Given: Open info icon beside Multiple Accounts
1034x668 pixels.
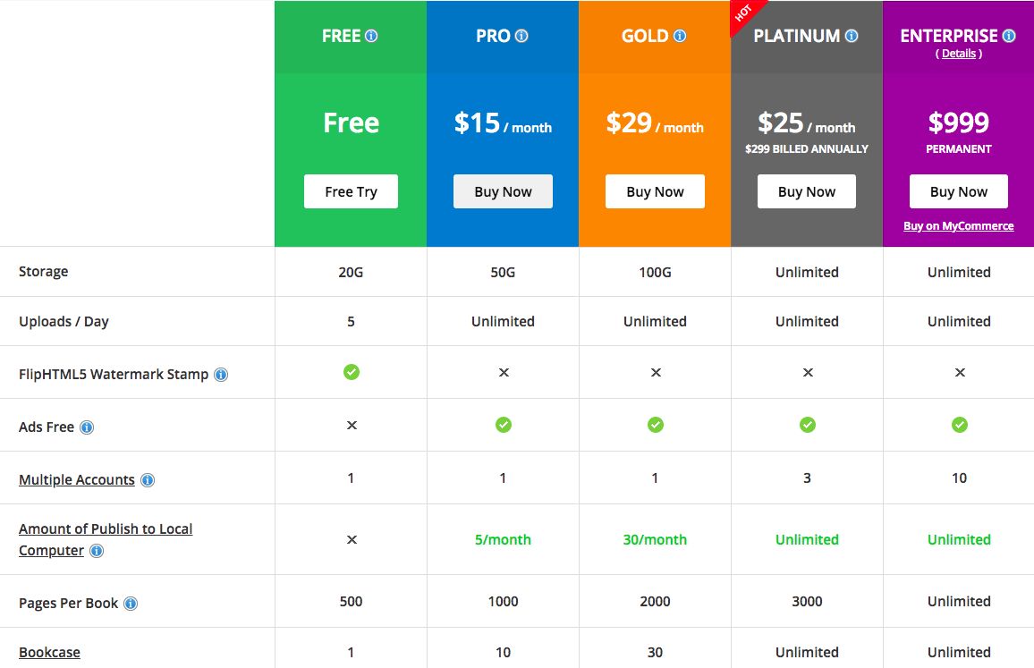Looking at the screenshot, I should point(148,480).
